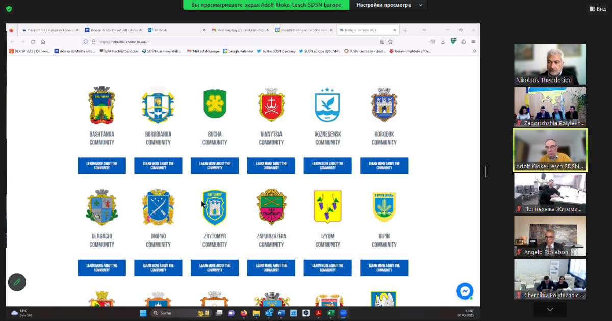612x321 pixels.
Task: Click the Dnipro community coat of arms
Action: tap(158, 207)
